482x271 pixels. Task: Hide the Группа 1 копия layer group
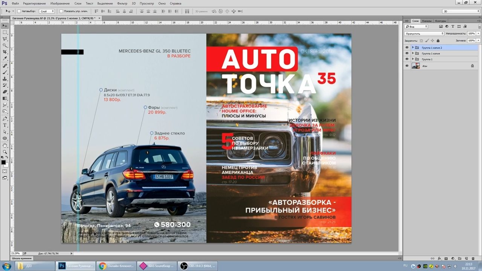407,53
